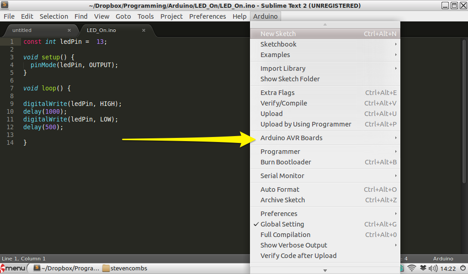Expand Preferences submenu in Arduino menu
This screenshot has width=468, height=274.
pyautogui.click(x=325, y=214)
